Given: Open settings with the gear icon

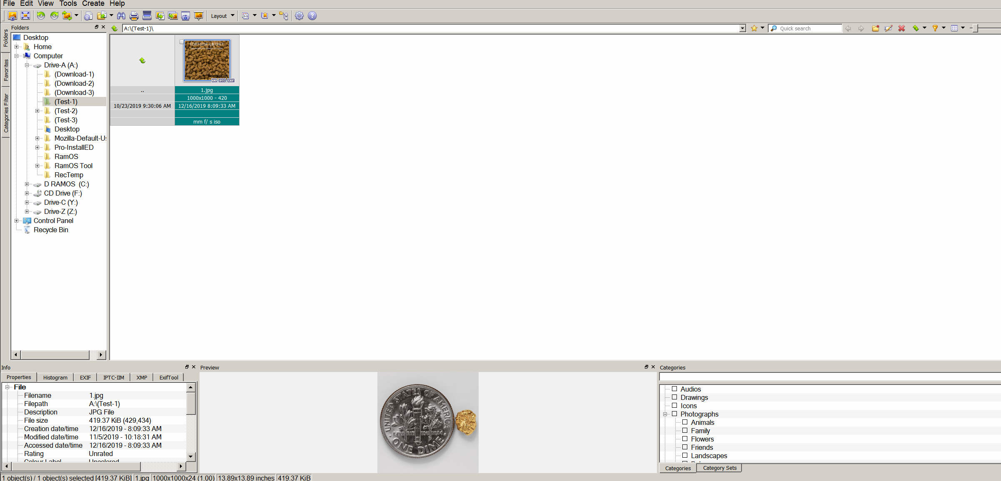Looking at the screenshot, I should (299, 16).
